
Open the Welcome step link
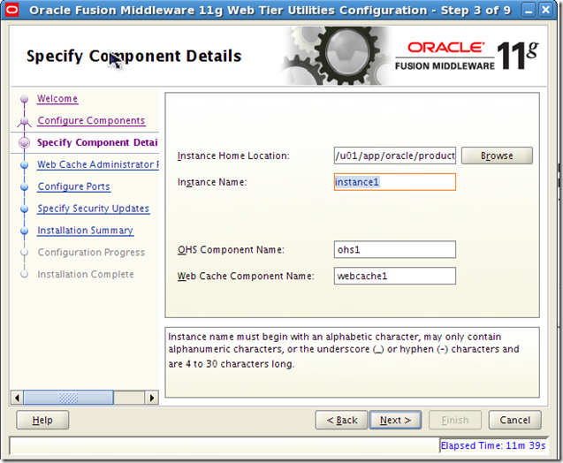[x=57, y=99]
